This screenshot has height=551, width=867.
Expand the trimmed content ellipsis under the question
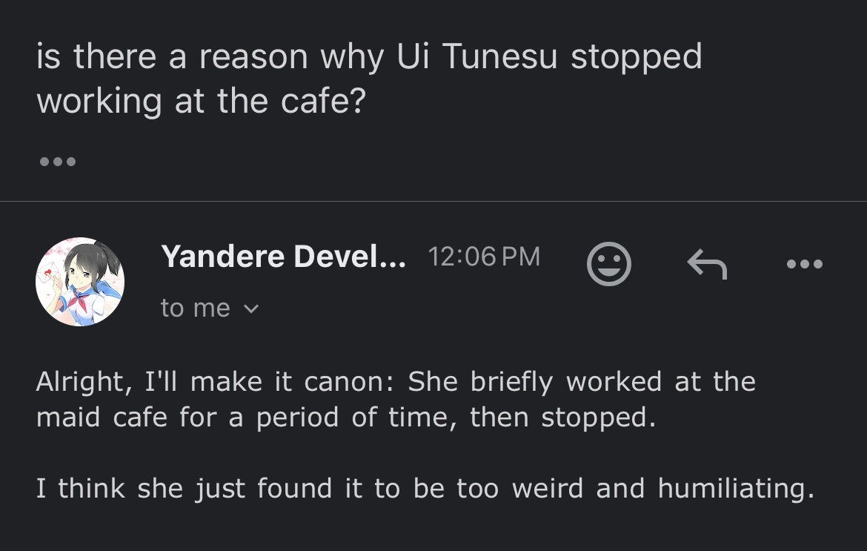point(57,162)
